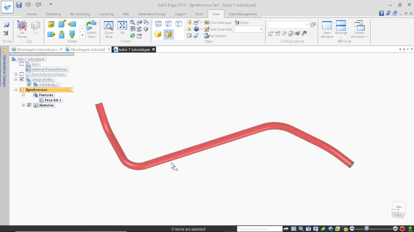The width and height of the screenshot is (414, 232).
Task: Open the quick access toolbar customize arrow
Action: click(x=51, y=5)
